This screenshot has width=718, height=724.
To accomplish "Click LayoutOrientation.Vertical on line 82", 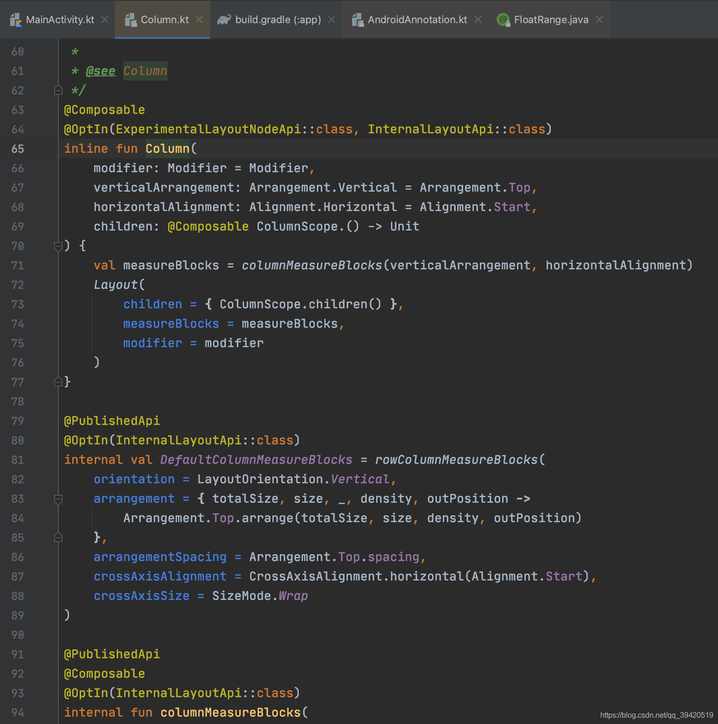I will 293,479.
